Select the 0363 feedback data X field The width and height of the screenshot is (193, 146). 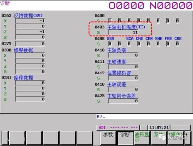pyautogui.click(x=30, y=21)
